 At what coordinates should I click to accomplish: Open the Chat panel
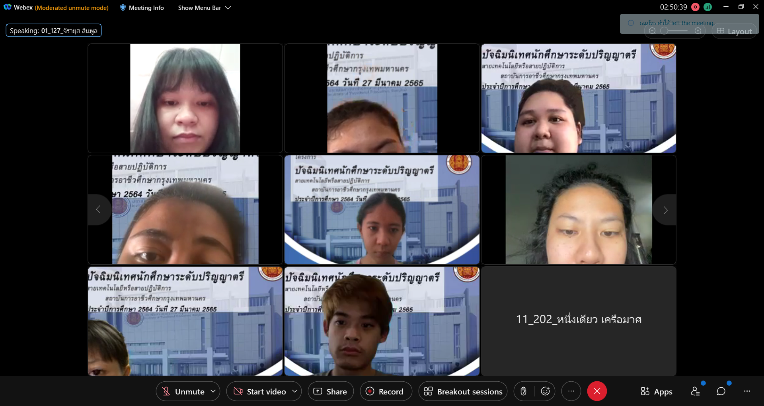(721, 392)
